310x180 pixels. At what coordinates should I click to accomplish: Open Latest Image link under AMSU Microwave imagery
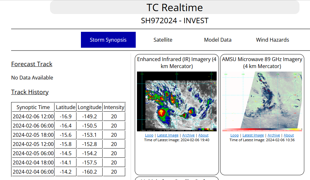[253, 135]
